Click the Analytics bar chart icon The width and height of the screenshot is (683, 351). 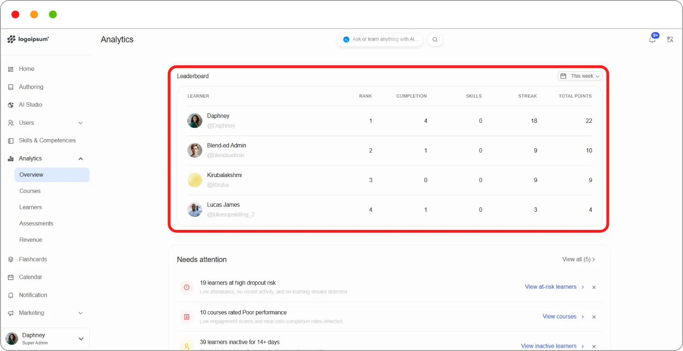[x=11, y=159]
